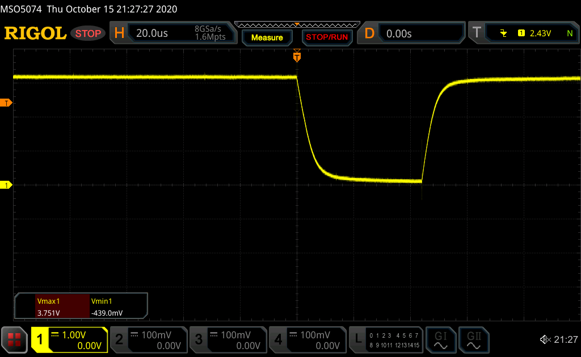This screenshot has width=581, height=357.
Task: Click the falling edge trigger slope icon
Action: (x=503, y=33)
